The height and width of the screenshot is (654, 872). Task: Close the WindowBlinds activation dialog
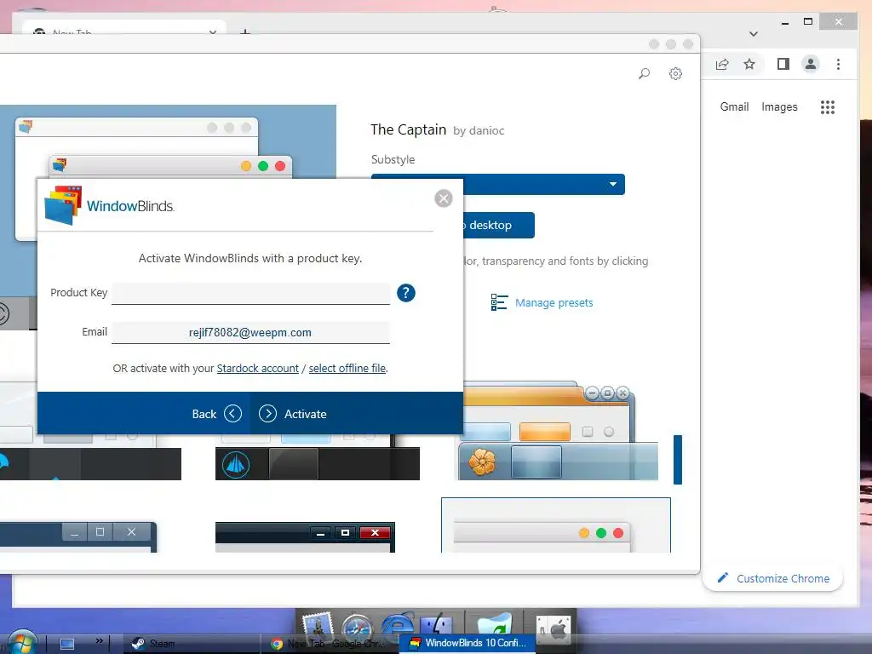pos(443,198)
